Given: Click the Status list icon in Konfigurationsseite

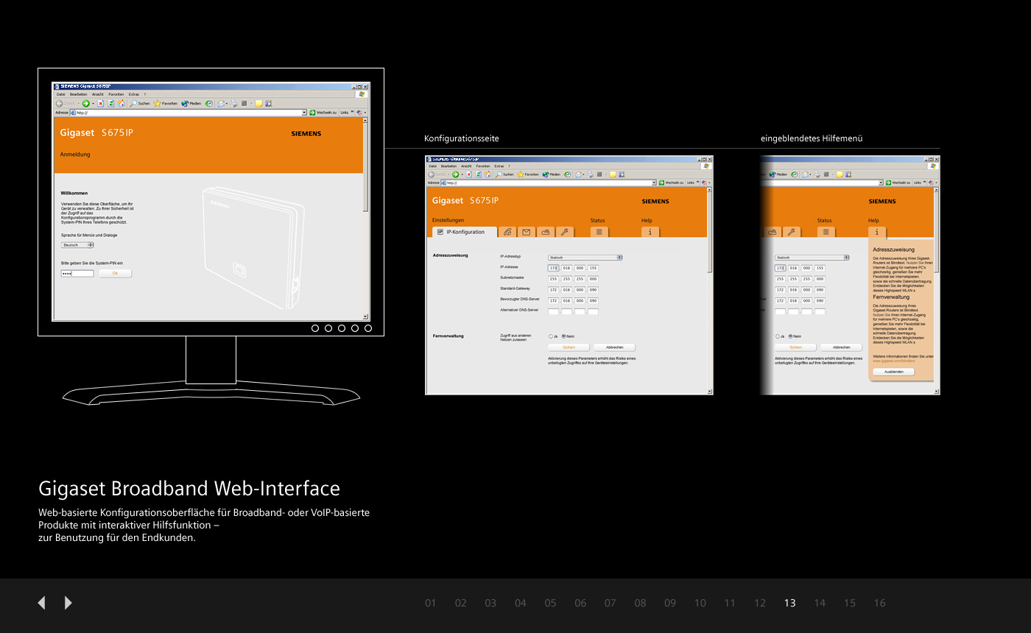Looking at the screenshot, I should tap(599, 232).
